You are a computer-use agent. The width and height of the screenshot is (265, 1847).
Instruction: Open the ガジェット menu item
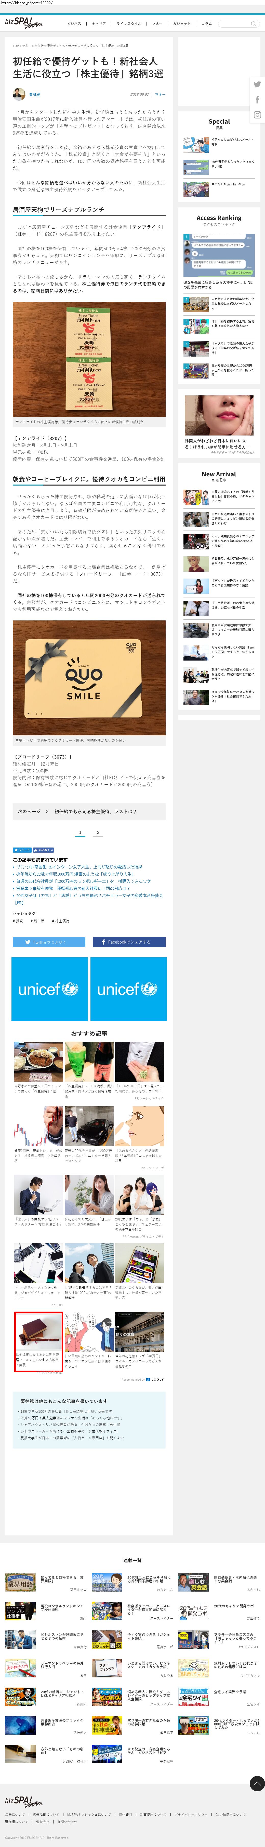click(182, 24)
